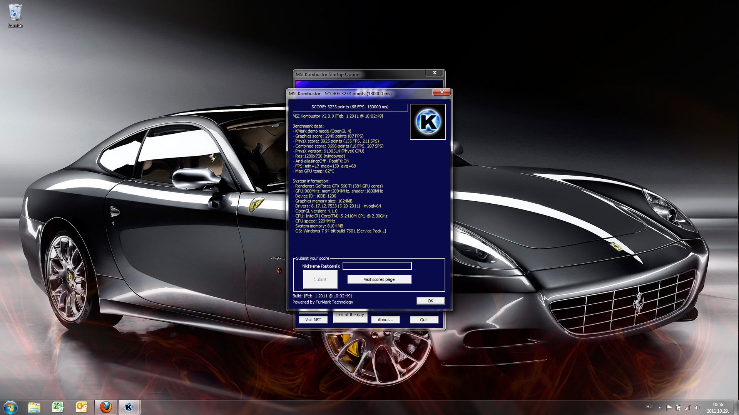Image resolution: width=739 pixels, height=415 pixels.
Task: Show hidden tray icons arrow
Action: click(x=660, y=408)
